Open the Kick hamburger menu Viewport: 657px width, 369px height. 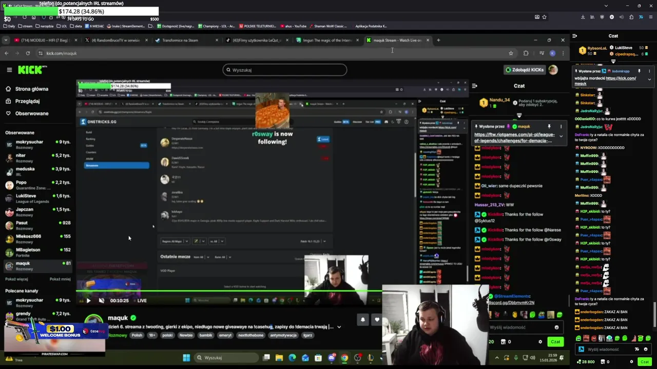[9, 70]
